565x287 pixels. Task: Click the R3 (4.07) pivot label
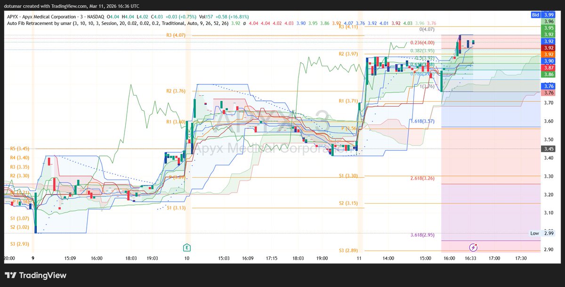click(176, 35)
